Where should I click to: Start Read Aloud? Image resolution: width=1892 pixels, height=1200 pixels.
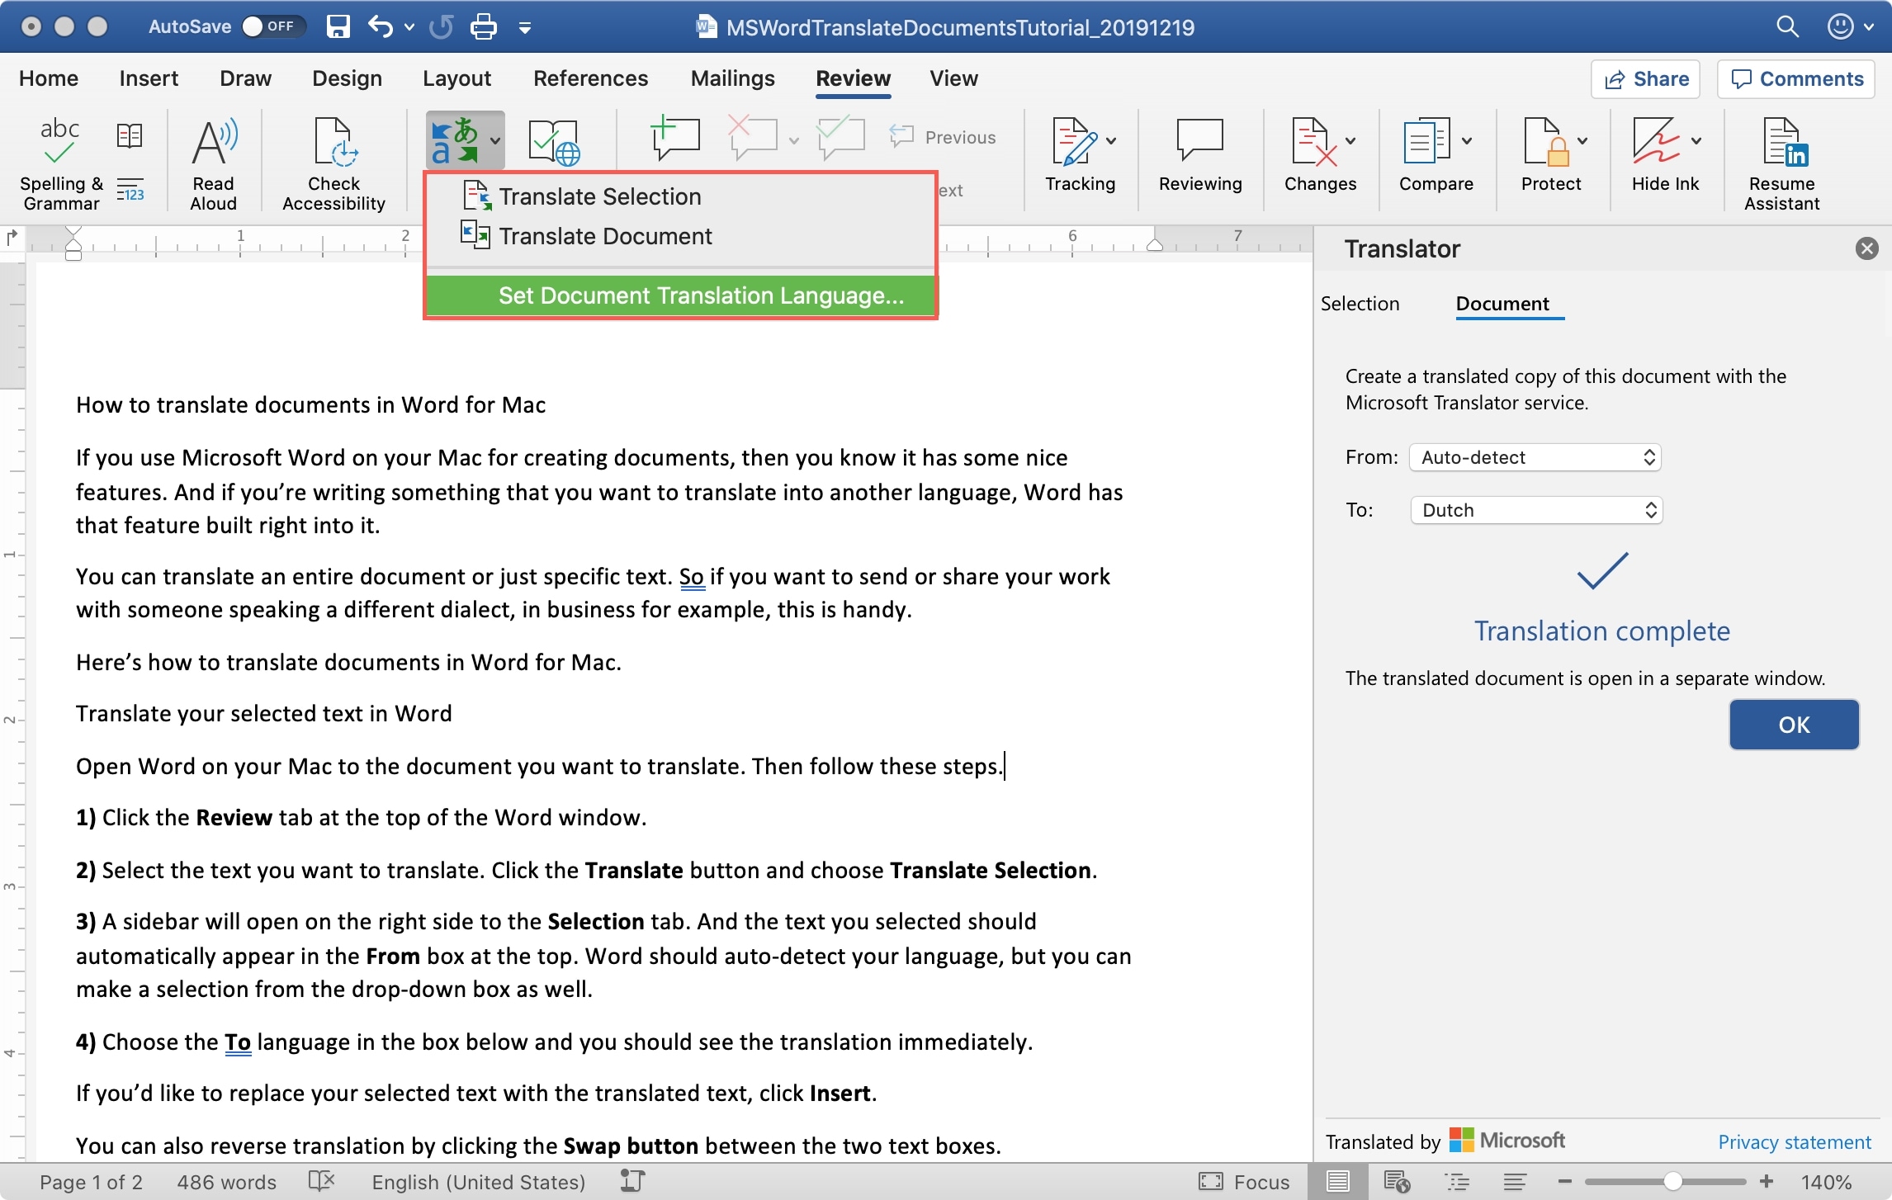point(213,163)
